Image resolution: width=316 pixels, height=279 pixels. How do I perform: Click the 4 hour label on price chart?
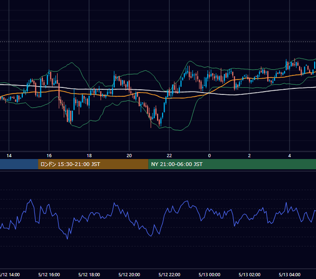click(290, 156)
